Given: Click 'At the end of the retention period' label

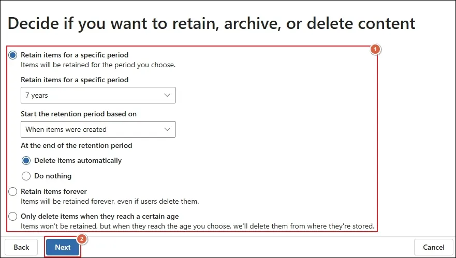Looking at the screenshot, I should click(x=77, y=145).
